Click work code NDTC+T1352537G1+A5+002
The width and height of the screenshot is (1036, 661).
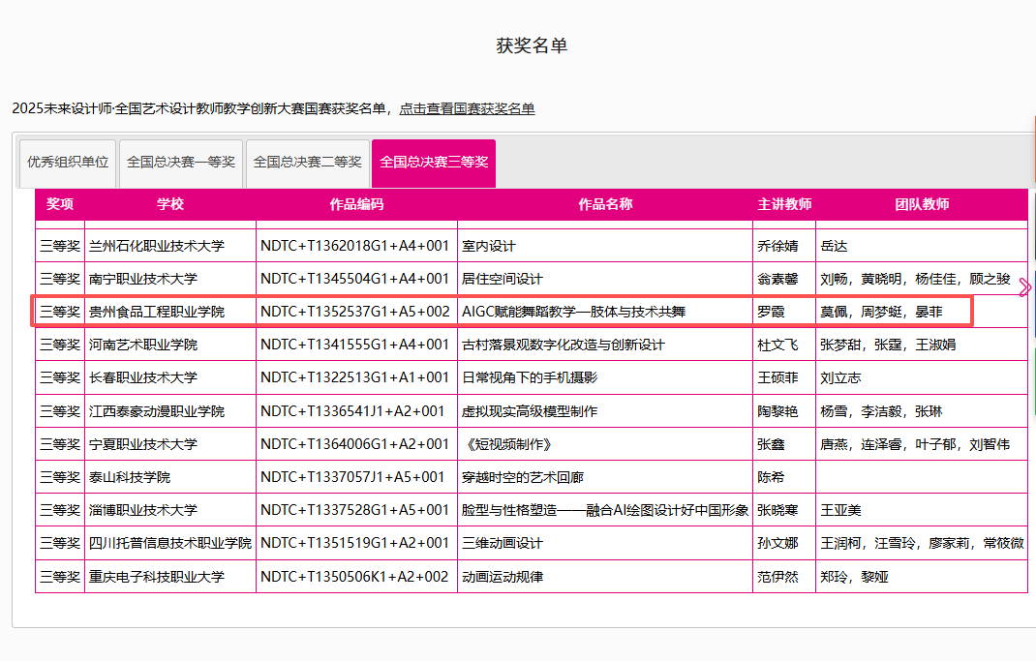355,312
